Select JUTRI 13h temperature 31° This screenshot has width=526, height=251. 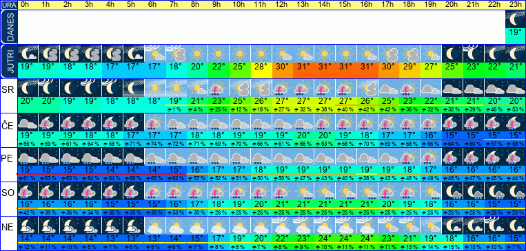303,66
